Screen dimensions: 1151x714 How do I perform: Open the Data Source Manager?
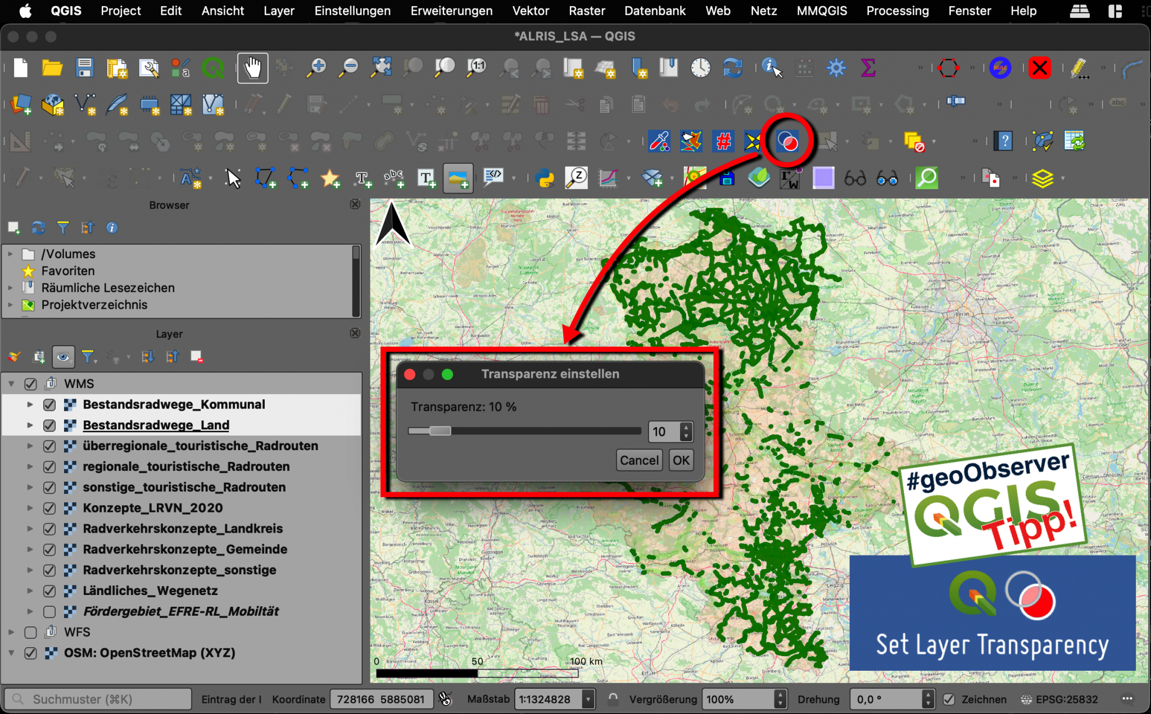21,104
